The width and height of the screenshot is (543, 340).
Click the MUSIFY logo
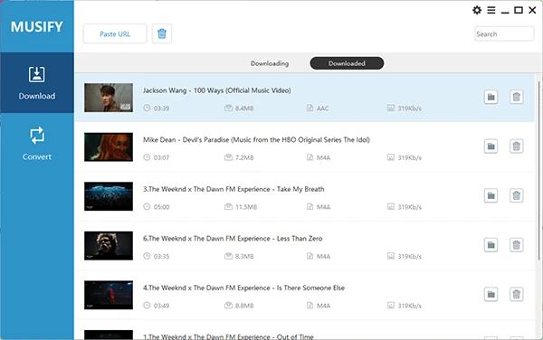pos(37,26)
